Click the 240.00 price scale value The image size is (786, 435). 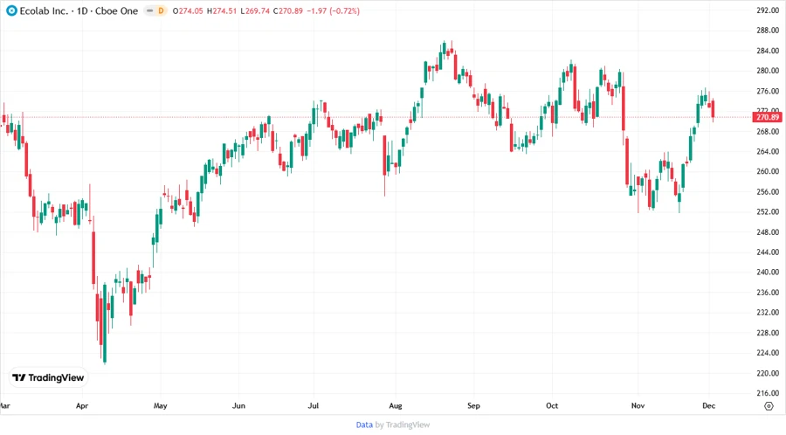coord(768,273)
